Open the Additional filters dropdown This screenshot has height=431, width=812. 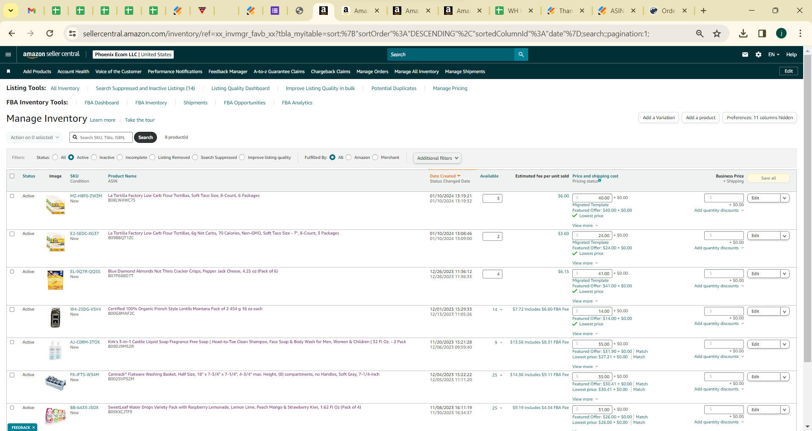click(437, 158)
